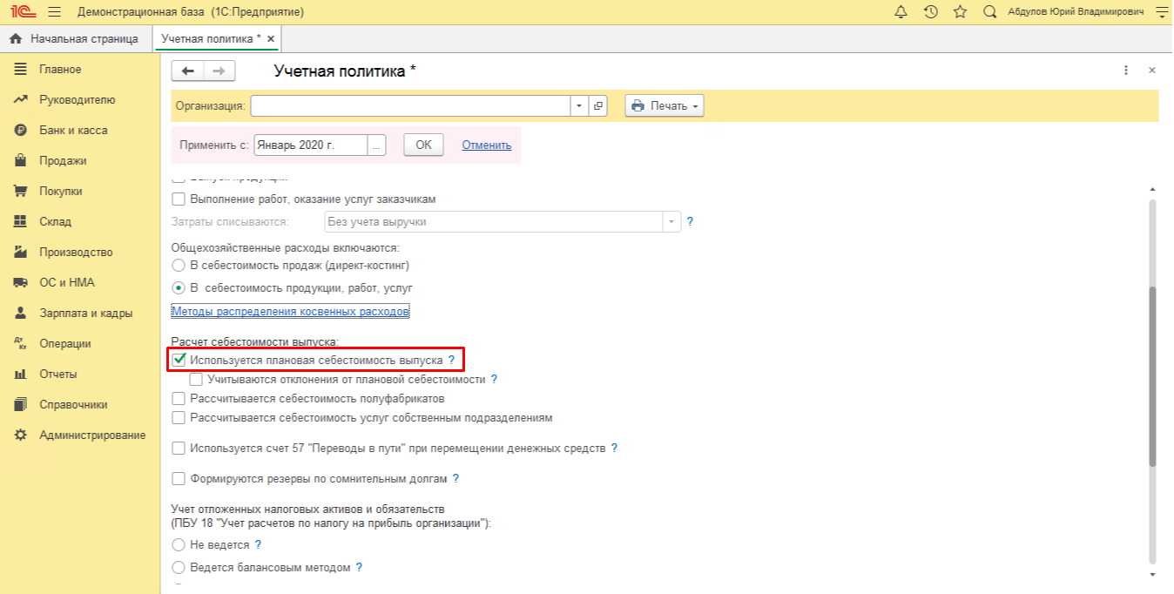This screenshot has width=1174, height=594.
Task: Enable Рассчитывается себестоимость полуфабрикатов checkbox
Action: point(179,399)
